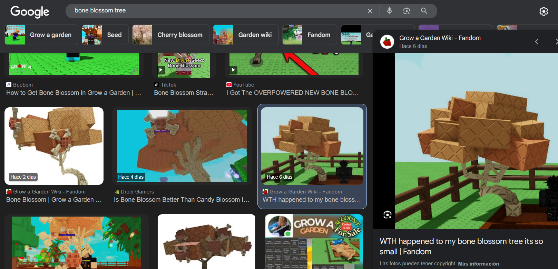
Task: Select the 'Hace 4 días' Droid Gamers thumbnail
Action: 182,146
